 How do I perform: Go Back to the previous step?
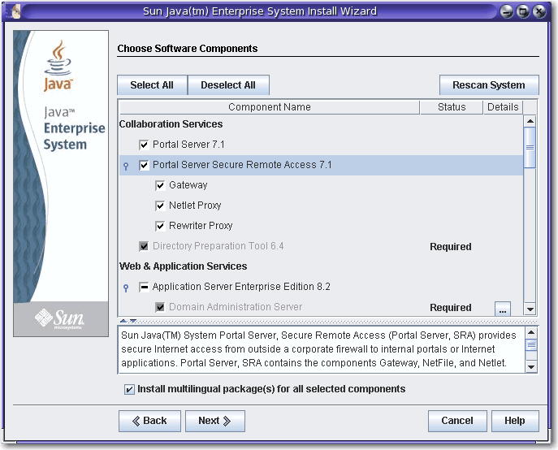(x=149, y=421)
